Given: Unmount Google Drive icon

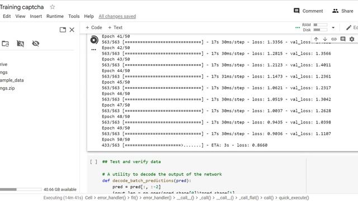Looking at the screenshot, I should [20, 44].
